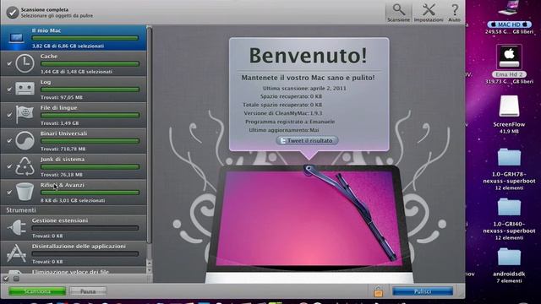541x304 pixels.
Task: Open Gestione estensioni plug icon
Action: [x=17, y=228]
